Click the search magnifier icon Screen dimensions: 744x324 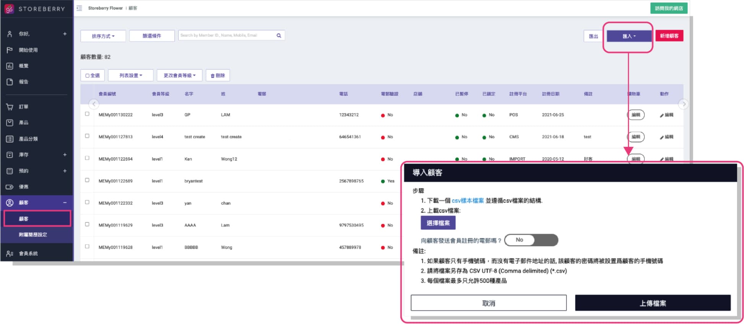pyautogui.click(x=279, y=35)
